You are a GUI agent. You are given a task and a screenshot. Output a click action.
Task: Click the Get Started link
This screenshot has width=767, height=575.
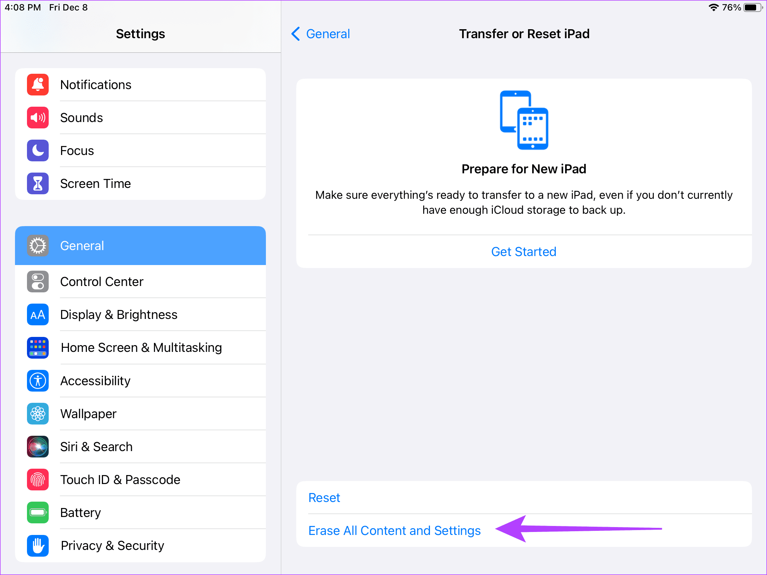click(x=524, y=252)
